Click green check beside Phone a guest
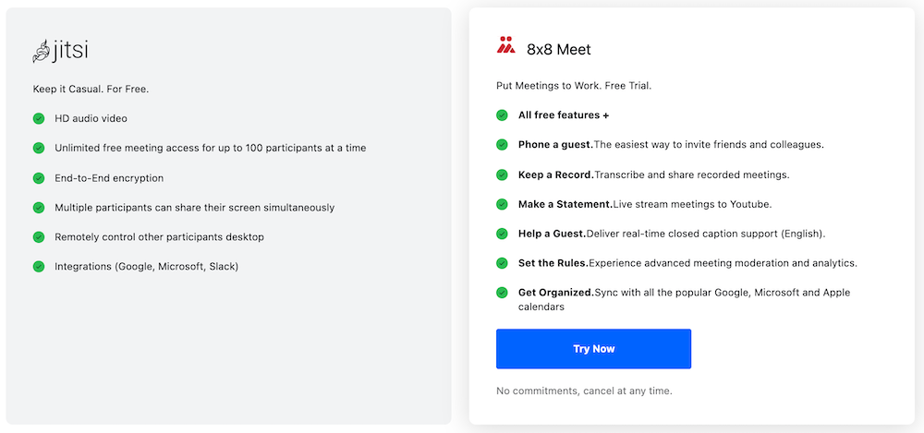The image size is (924, 433). coord(502,144)
